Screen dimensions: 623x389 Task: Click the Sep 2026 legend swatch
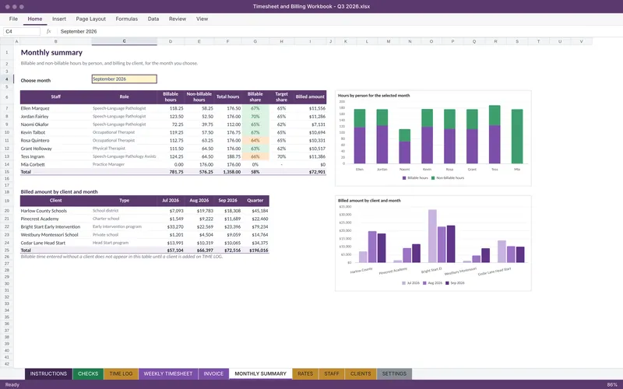point(447,283)
